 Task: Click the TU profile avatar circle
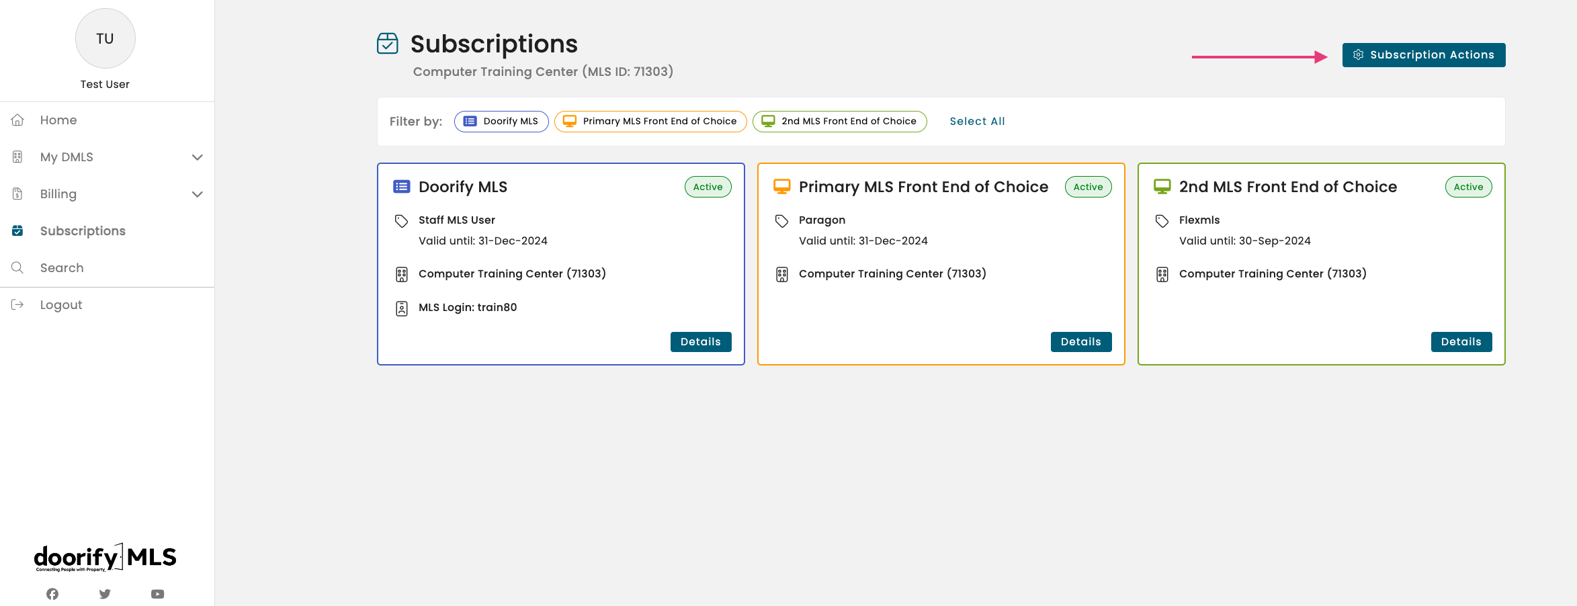[105, 38]
